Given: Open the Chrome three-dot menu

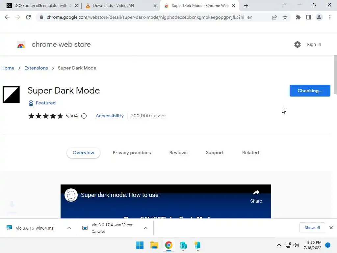Looking at the screenshot, I should click(330, 17).
